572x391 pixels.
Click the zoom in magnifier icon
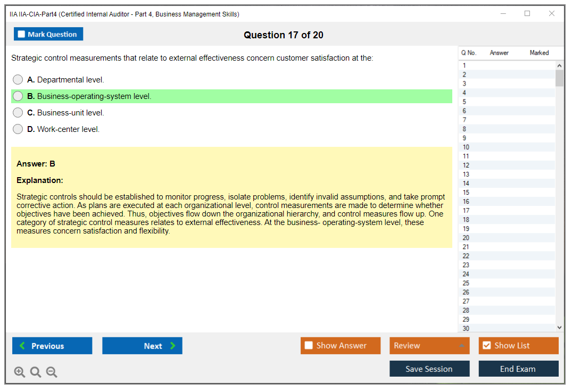coord(20,372)
